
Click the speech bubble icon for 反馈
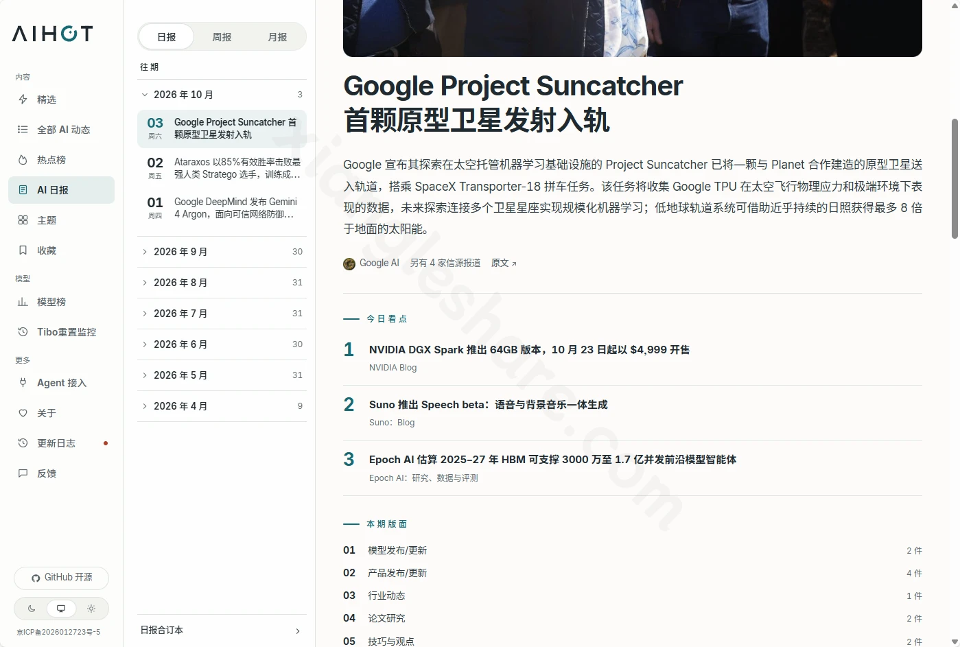tap(23, 473)
